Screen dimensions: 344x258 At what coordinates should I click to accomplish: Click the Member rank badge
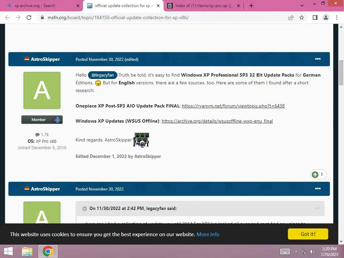[x=42, y=120]
